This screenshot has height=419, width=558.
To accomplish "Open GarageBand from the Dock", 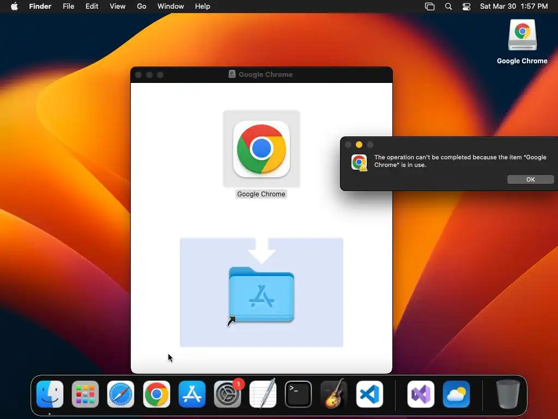I will (334, 394).
